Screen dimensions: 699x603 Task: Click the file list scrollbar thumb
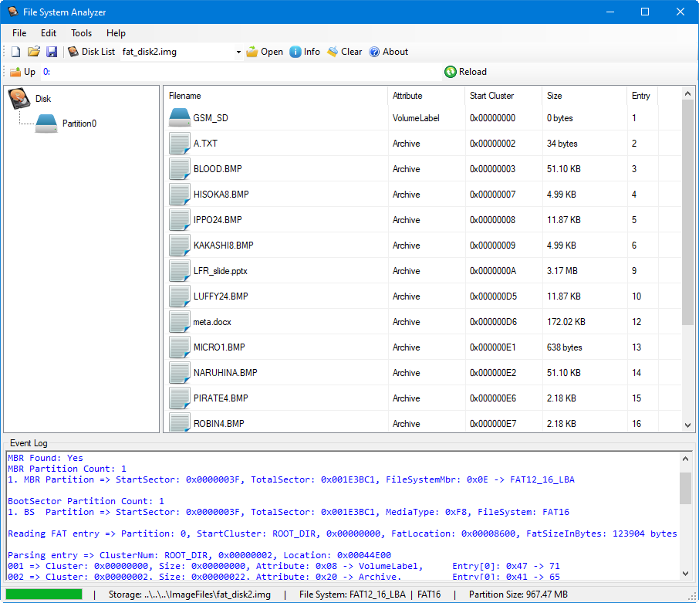click(x=687, y=212)
